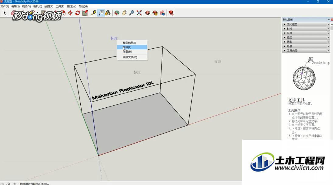
Task: Click the pin icon on the default tray
Action: pyautogui.click(x=329, y=19)
